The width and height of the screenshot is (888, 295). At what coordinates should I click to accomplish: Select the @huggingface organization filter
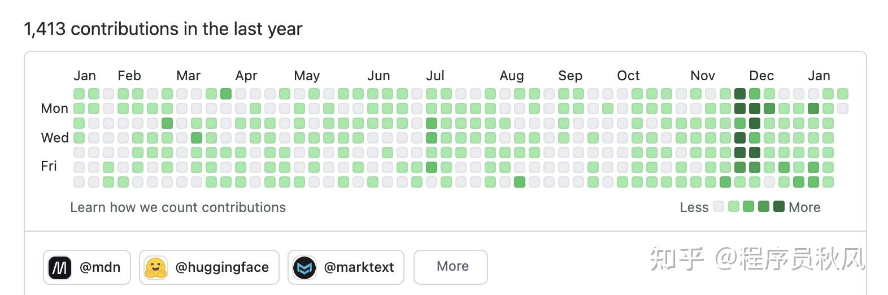click(x=209, y=267)
